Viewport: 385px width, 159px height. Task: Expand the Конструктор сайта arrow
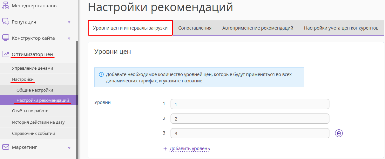coord(69,38)
